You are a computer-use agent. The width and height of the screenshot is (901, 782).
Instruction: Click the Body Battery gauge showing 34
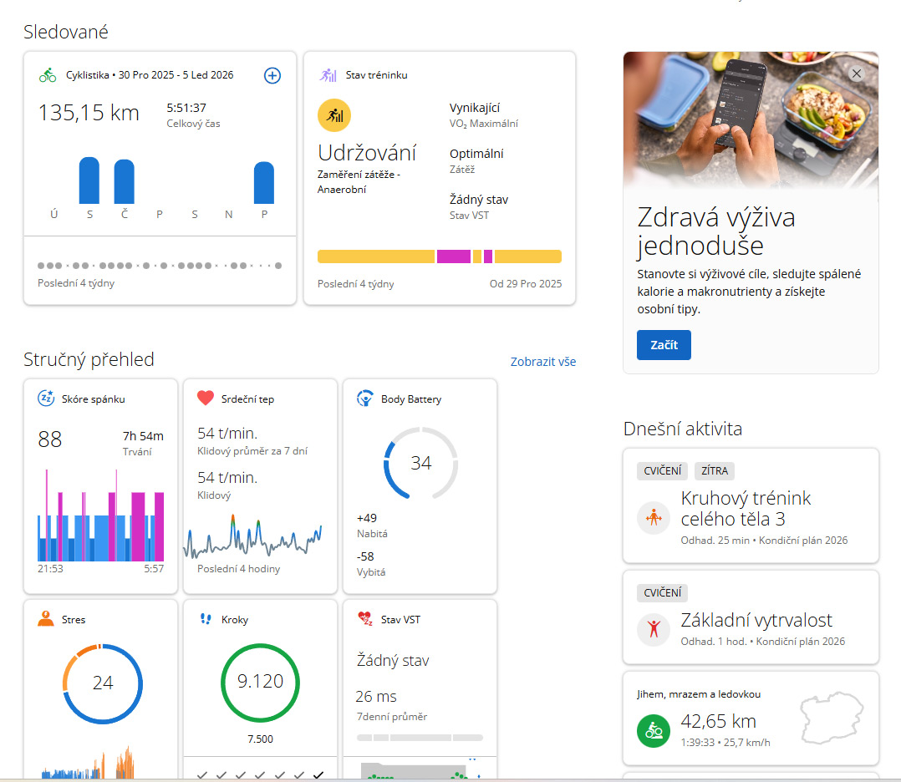click(421, 463)
